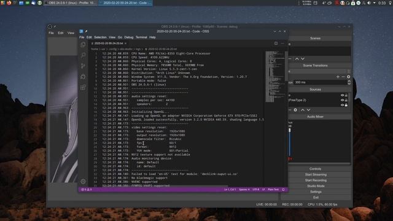
Task: Click Studio Mode in OBS Controls
Action: coord(316,186)
